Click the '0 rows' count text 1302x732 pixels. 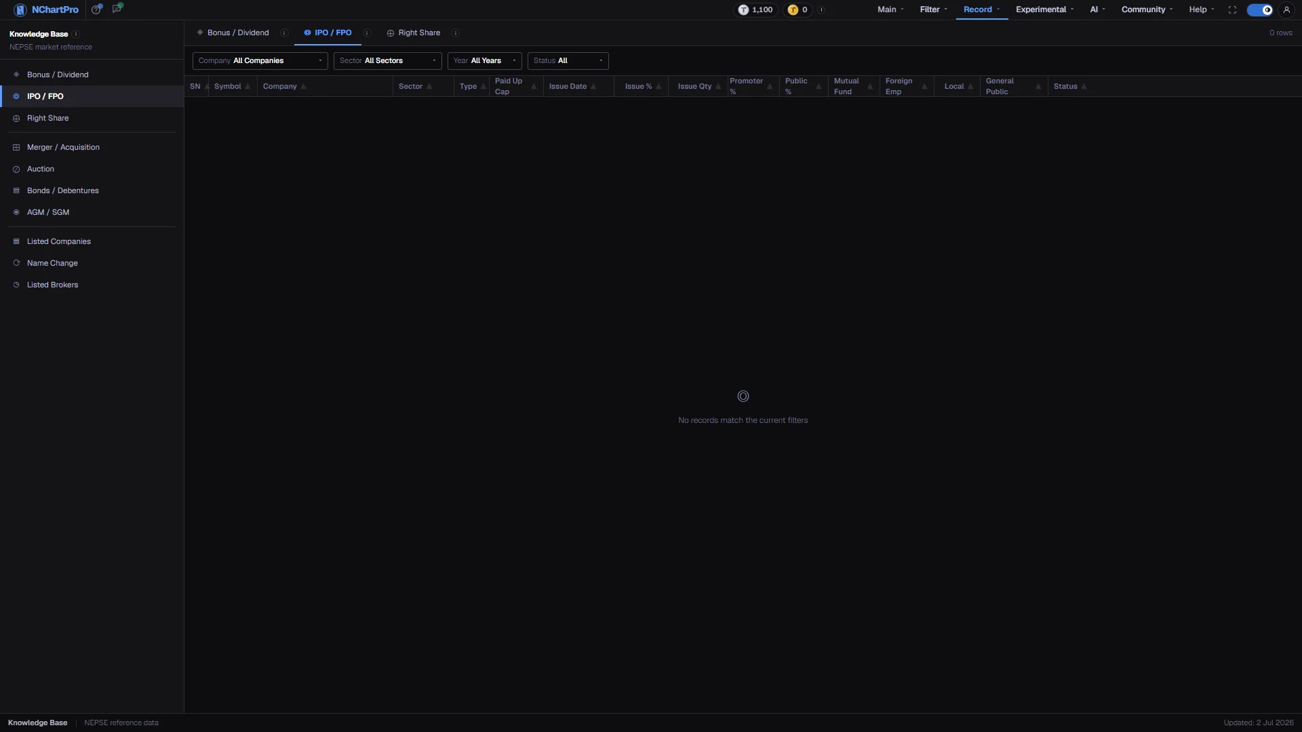pos(1281,33)
